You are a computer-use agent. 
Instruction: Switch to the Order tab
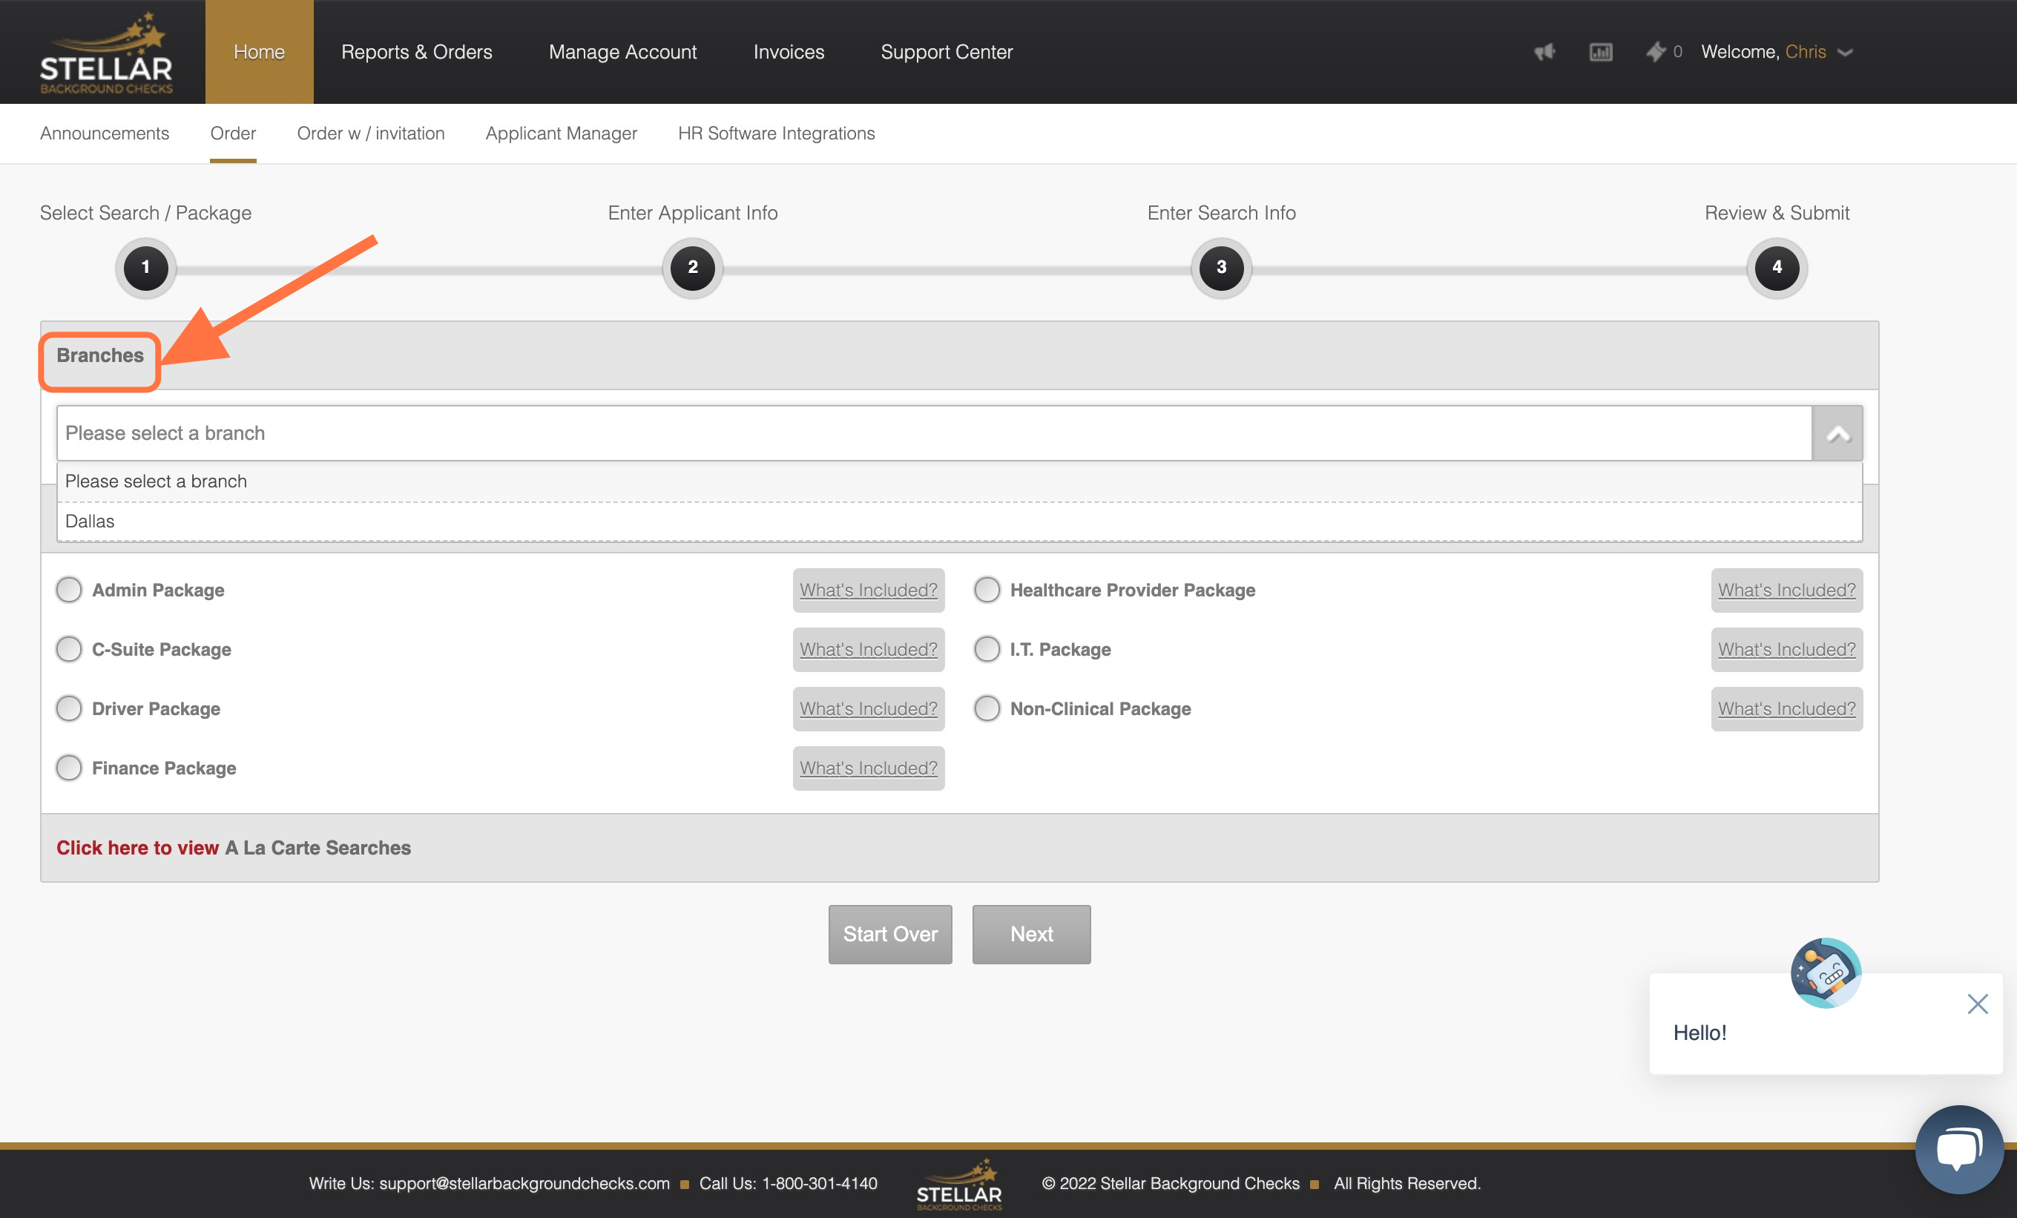click(233, 134)
